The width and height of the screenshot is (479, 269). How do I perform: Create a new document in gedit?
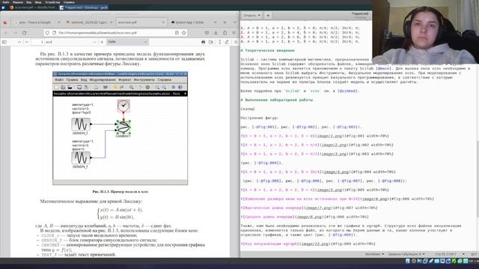click(268, 15)
